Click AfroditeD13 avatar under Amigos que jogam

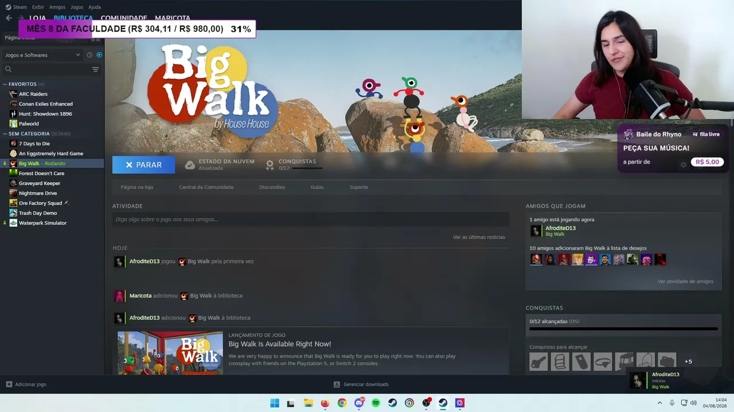[536, 231]
